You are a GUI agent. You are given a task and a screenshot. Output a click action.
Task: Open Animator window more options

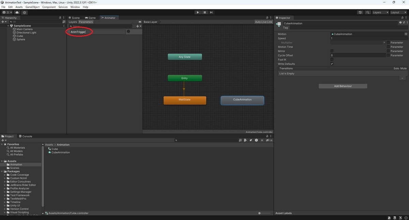click(x=271, y=18)
